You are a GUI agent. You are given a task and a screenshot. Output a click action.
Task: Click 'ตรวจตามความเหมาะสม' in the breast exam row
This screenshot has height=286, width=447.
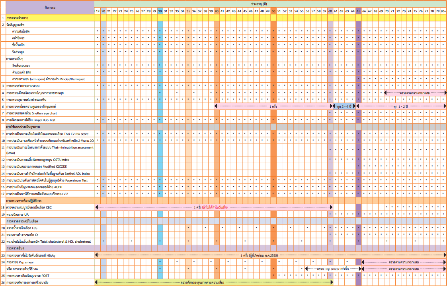[x=416, y=93]
